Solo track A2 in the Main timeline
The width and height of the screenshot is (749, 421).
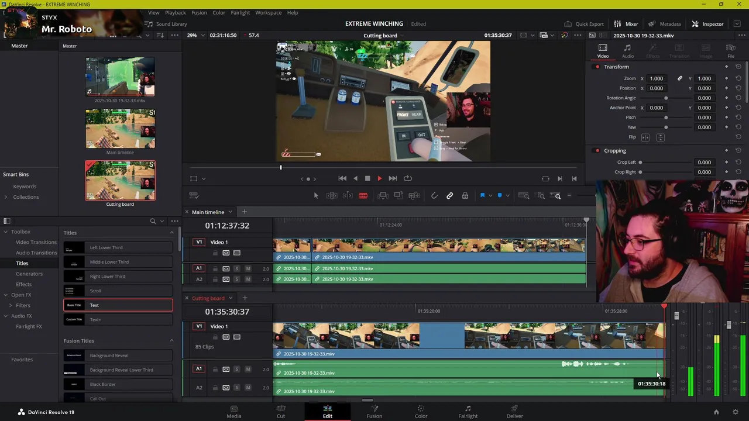coord(236,279)
